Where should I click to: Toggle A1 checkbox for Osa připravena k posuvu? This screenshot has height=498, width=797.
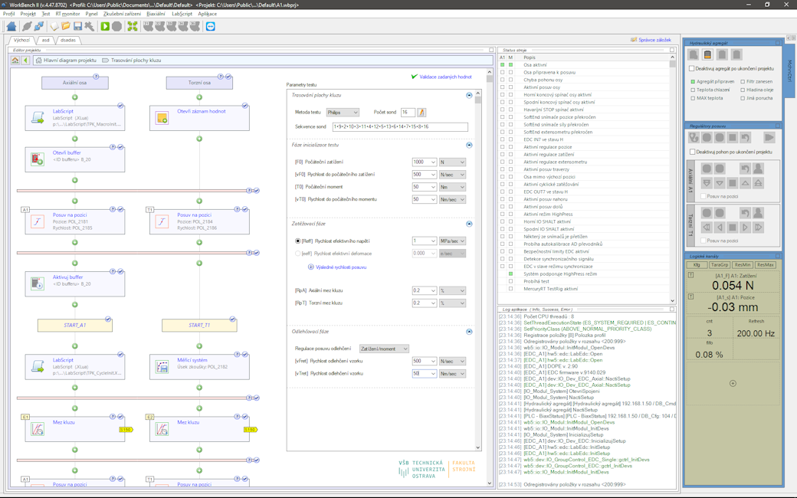pos(503,72)
